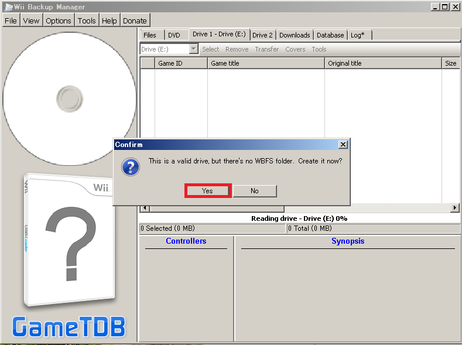The height and width of the screenshot is (345, 462).
Task: Click No in the Confirm dialog
Action: point(255,191)
